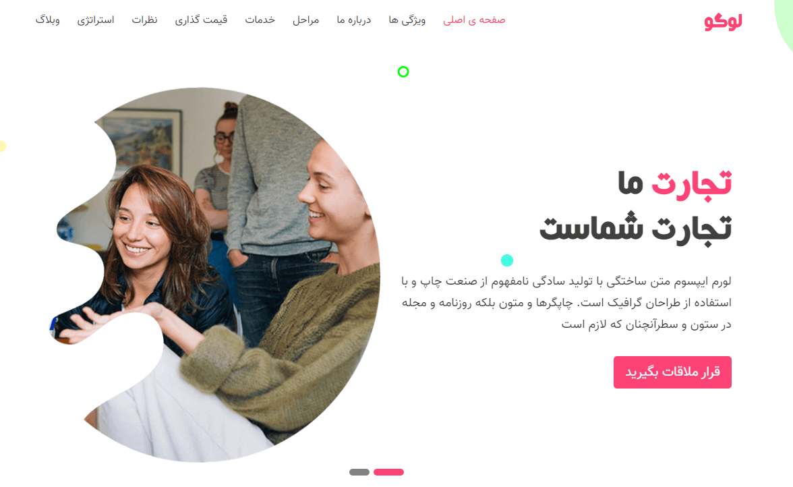Open نظرات in navigation bar
The width and height of the screenshot is (793, 487).
coord(144,20)
